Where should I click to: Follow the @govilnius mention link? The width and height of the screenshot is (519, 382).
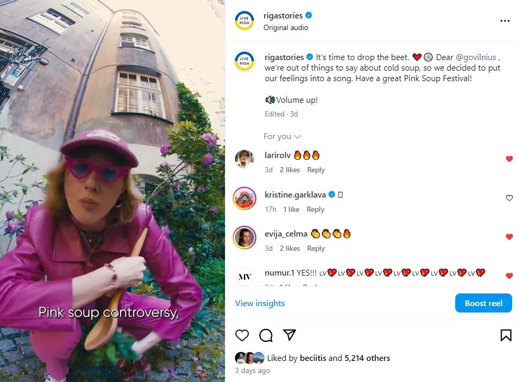point(476,57)
